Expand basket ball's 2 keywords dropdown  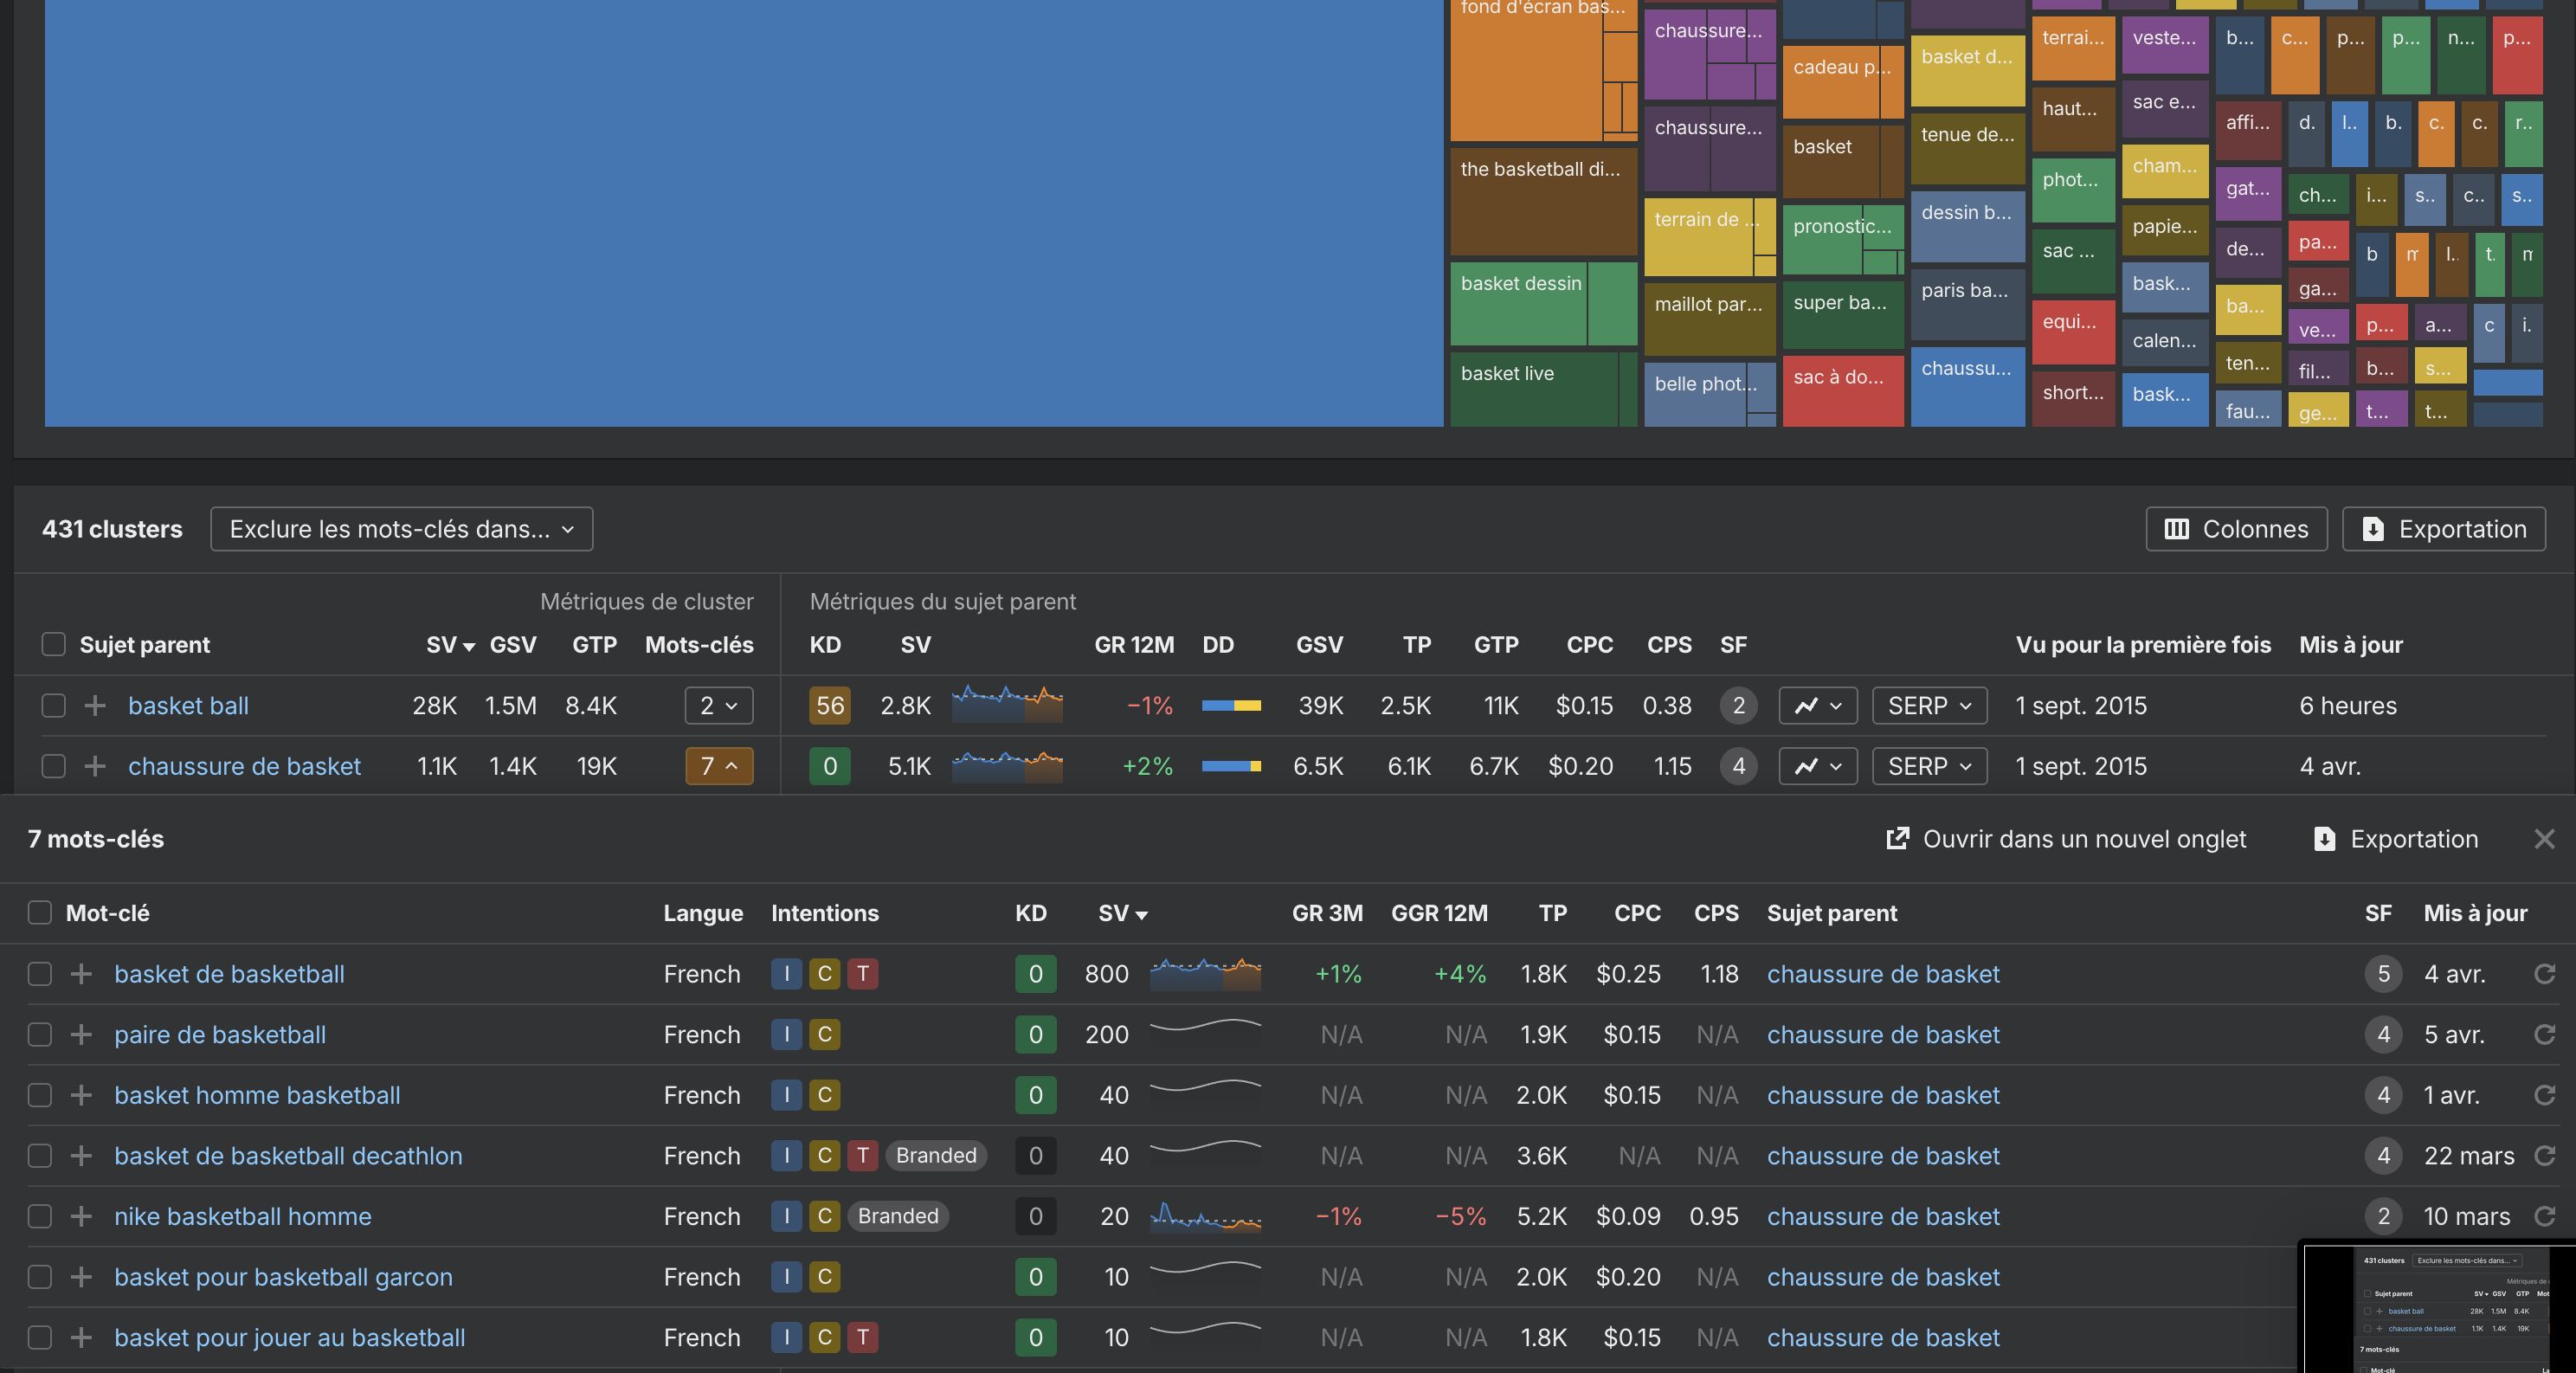[x=718, y=706]
